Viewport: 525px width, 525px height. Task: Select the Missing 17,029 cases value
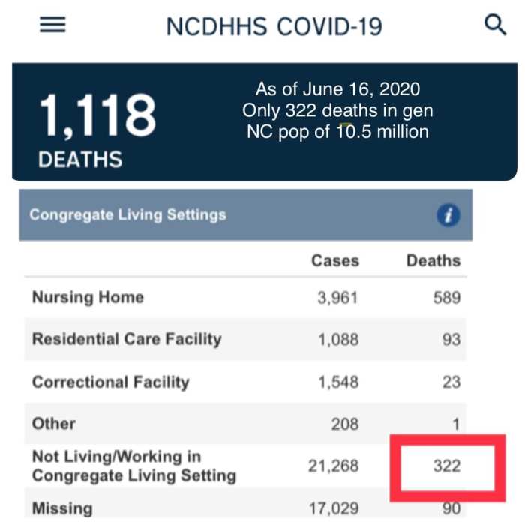[333, 509]
